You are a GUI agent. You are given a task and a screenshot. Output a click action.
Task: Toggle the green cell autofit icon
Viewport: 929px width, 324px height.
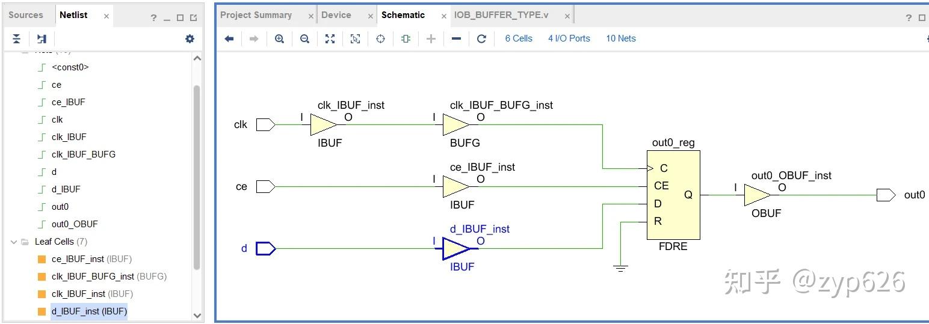pos(406,38)
